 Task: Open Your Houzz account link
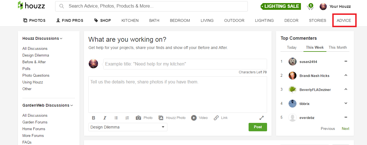[x=340, y=6]
